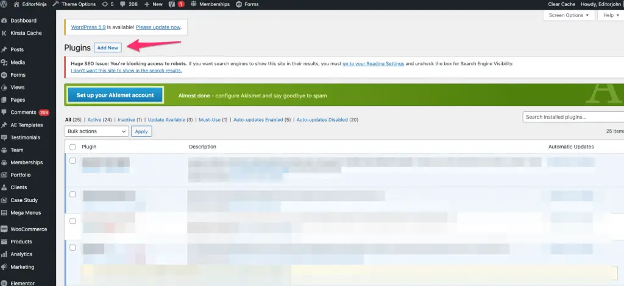Select the All (25) plugins filter
Screen dimensions: 624x286
click(73, 119)
